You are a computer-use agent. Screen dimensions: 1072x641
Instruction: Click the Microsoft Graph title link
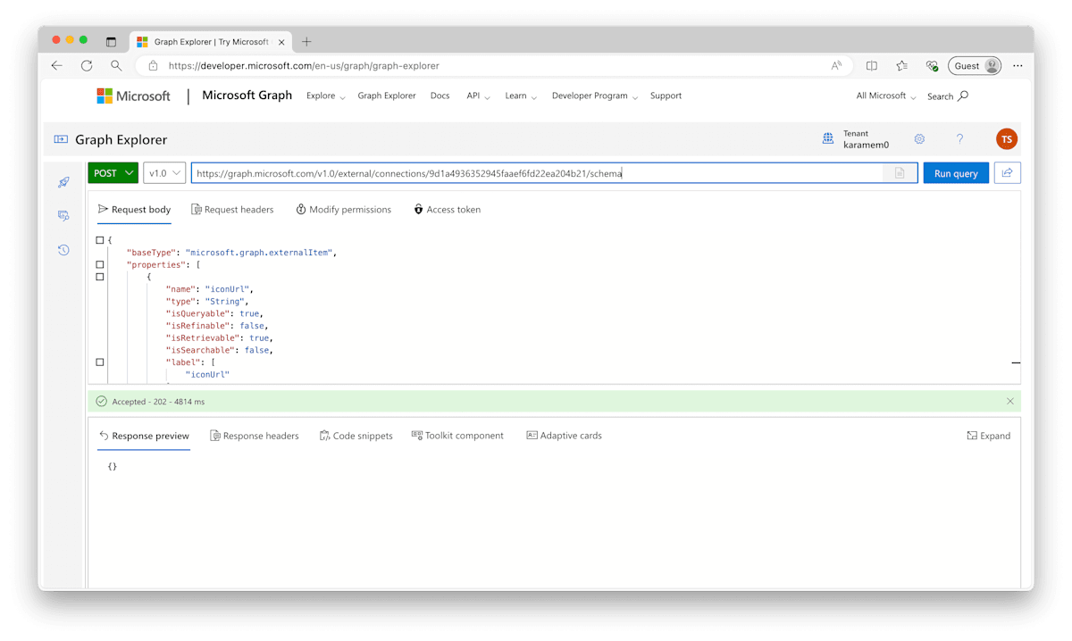[x=247, y=96]
